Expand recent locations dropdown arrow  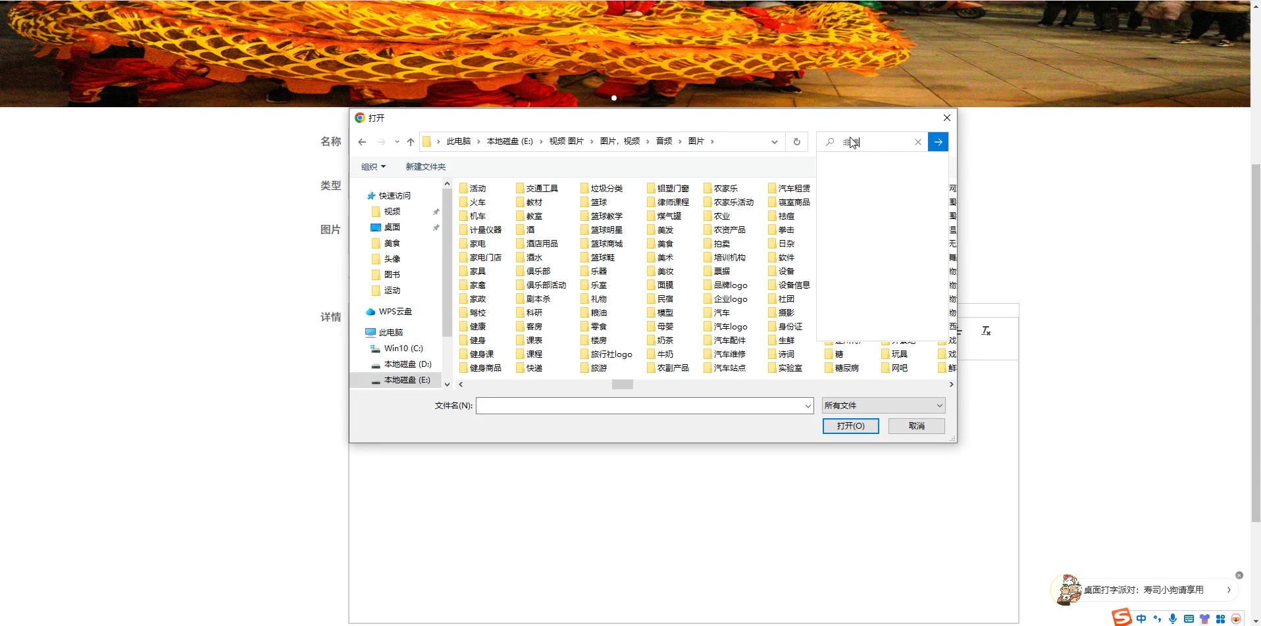click(x=397, y=142)
